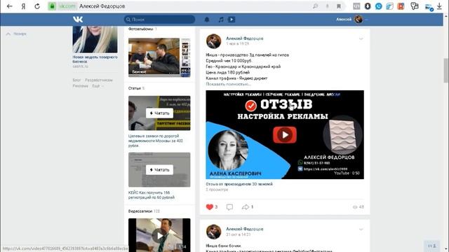Open ad link Новая модель товарного бизнеса
Viewport: 449px width, 252px height.
[95, 59]
